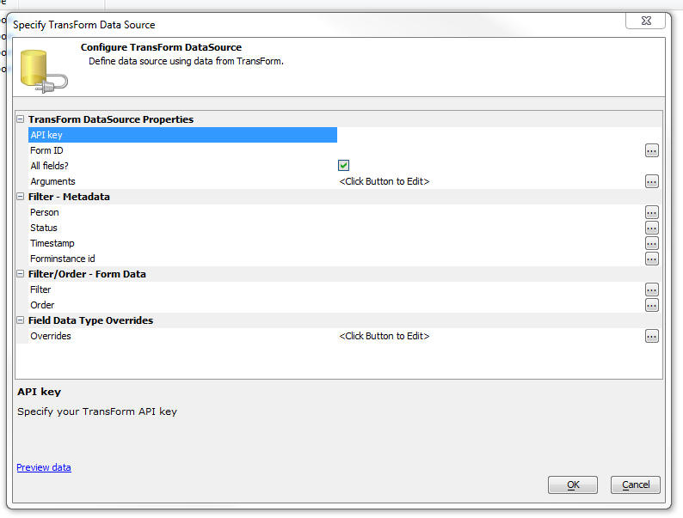This screenshot has height=518, width=683.
Task: Select the API key property row
Action: pyautogui.click(x=182, y=135)
